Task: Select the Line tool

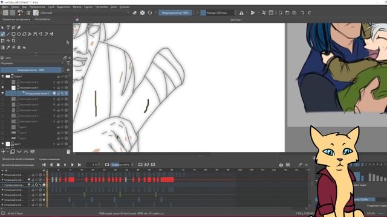Action: click(x=8, y=34)
